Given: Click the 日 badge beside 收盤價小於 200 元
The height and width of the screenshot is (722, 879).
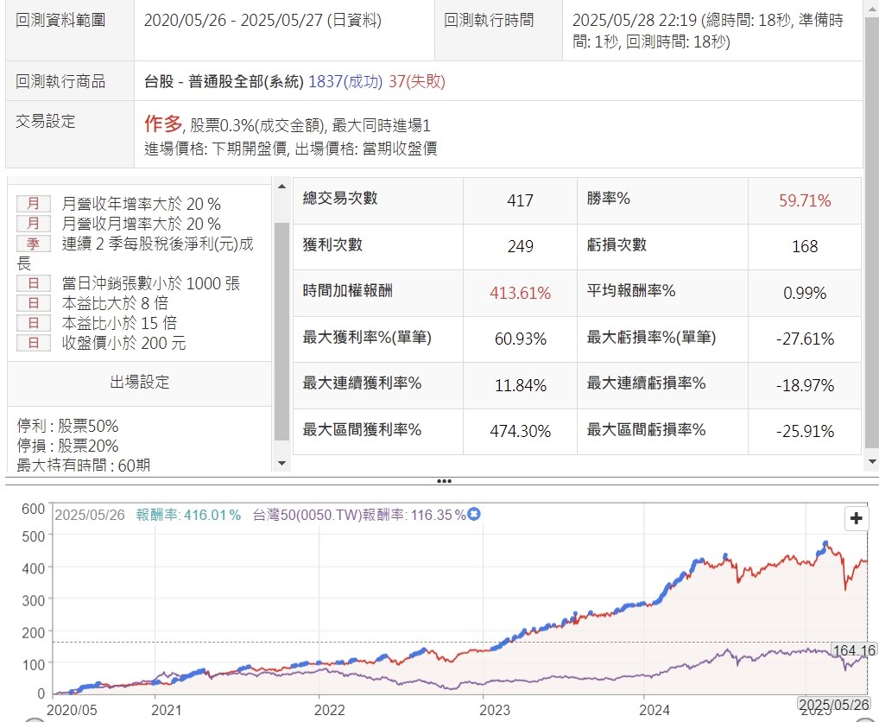Looking at the screenshot, I should point(34,343).
